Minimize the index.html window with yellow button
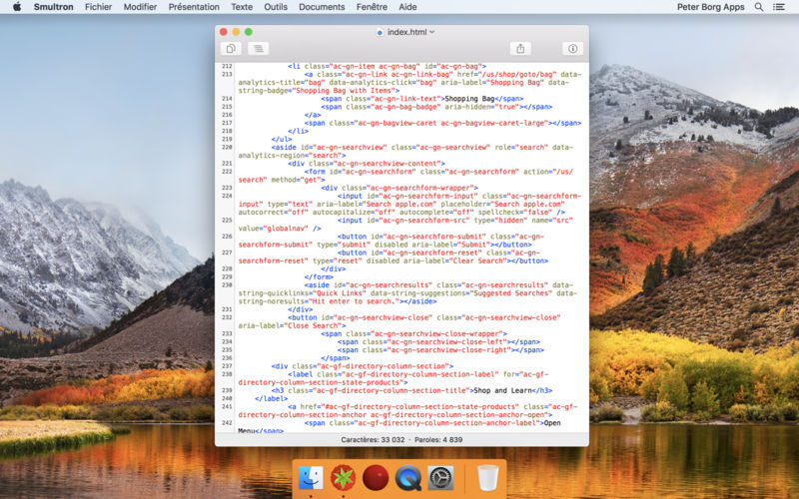 (x=236, y=32)
